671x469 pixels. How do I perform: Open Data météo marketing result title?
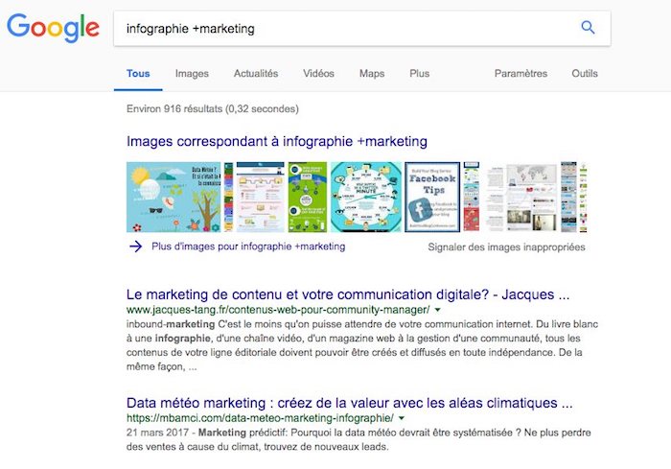pyautogui.click(x=349, y=403)
